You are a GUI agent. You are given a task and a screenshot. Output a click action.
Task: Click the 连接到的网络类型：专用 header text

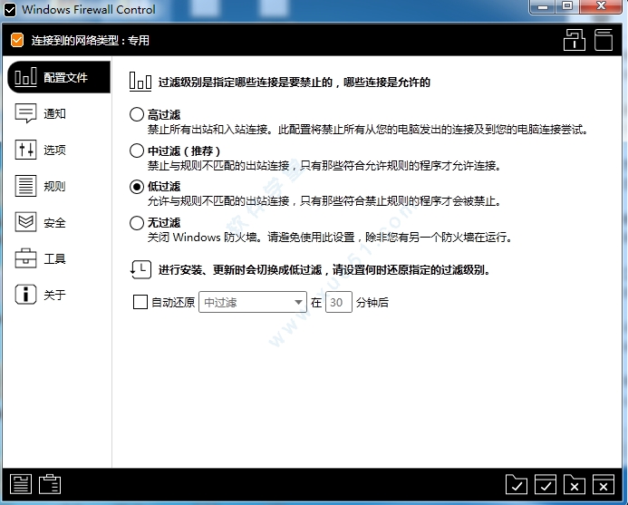[x=90, y=41]
